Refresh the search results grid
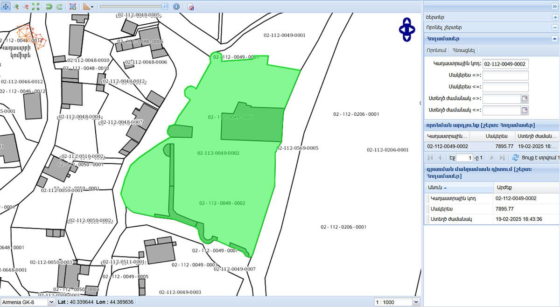The image size is (560, 307). (x=516, y=158)
